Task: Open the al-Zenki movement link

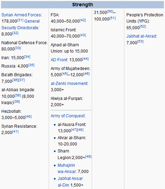Action: [69, 84]
